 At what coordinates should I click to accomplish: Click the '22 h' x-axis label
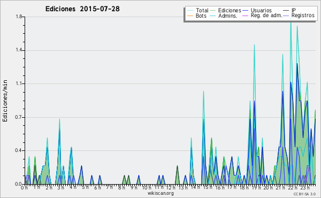tap(293, 187)
